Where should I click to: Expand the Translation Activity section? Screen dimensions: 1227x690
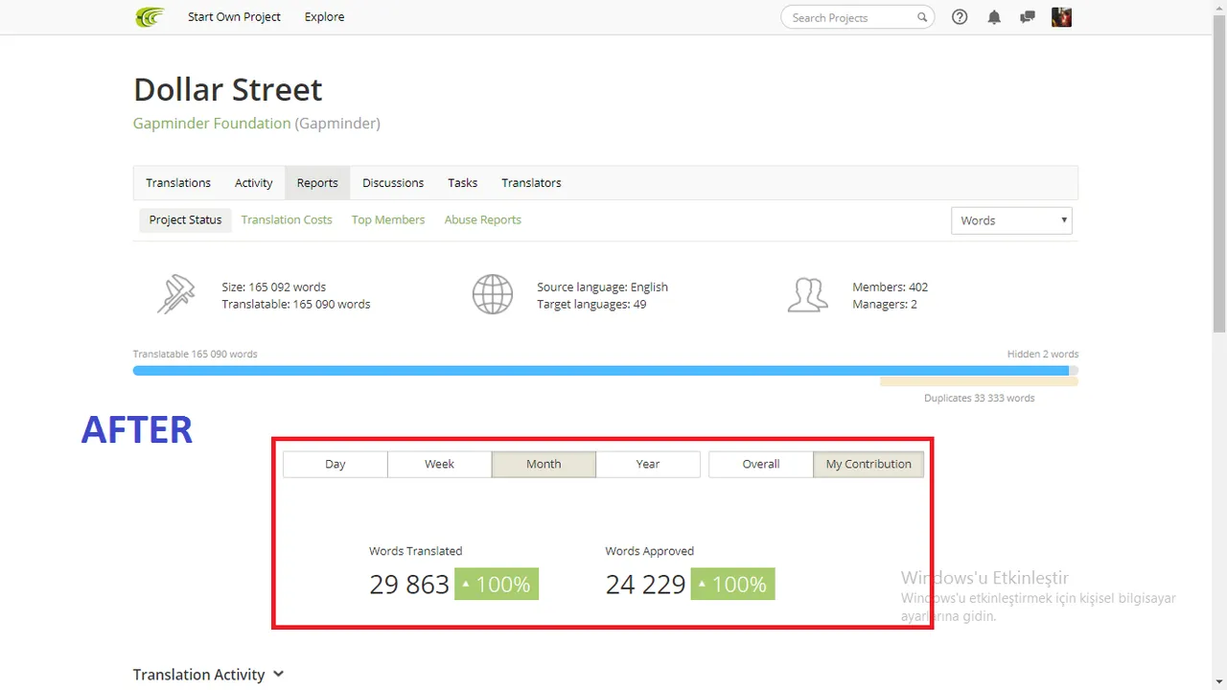(209, 675)
